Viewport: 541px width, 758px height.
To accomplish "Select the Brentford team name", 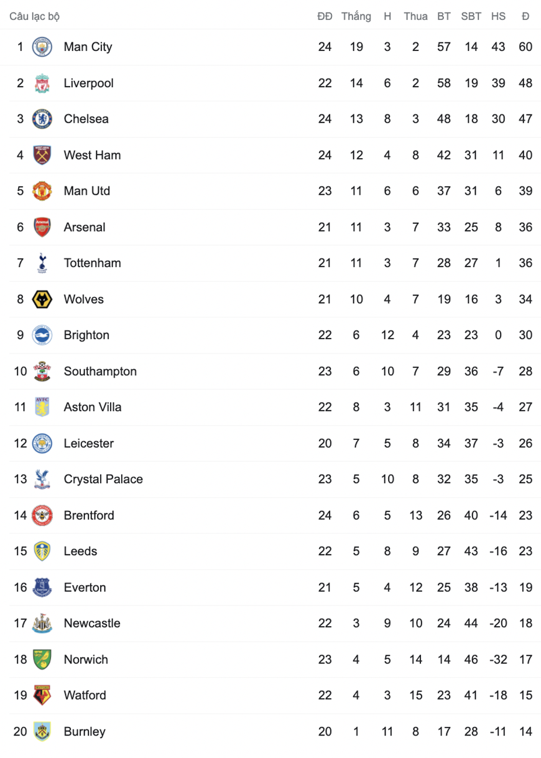I will pyautogui.click(x=89, y=515).
